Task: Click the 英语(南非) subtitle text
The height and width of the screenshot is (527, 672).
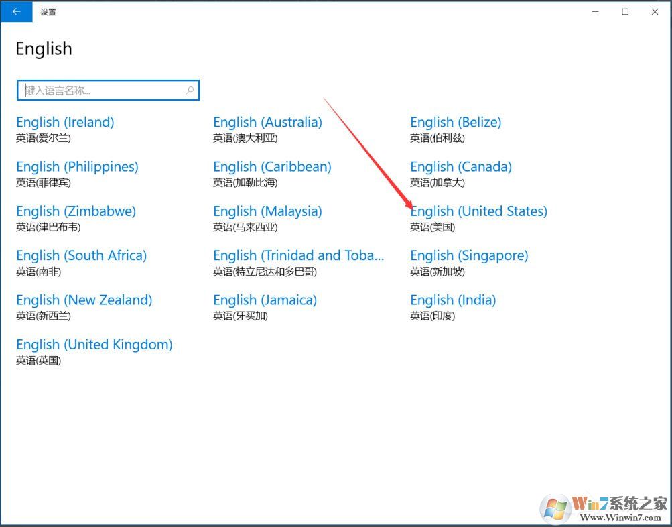Action: 39,272
